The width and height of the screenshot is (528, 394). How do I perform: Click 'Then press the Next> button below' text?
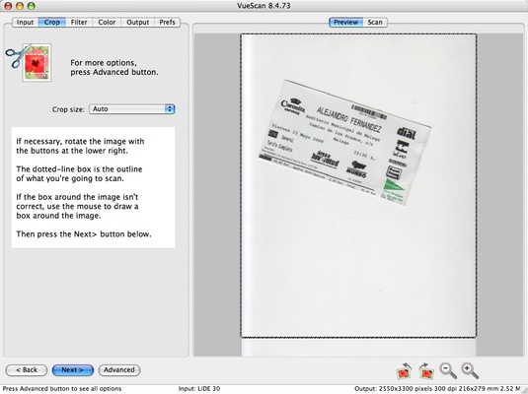click(84, 234)
